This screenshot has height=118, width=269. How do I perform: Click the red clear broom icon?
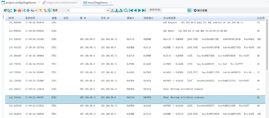click(19, 11)
